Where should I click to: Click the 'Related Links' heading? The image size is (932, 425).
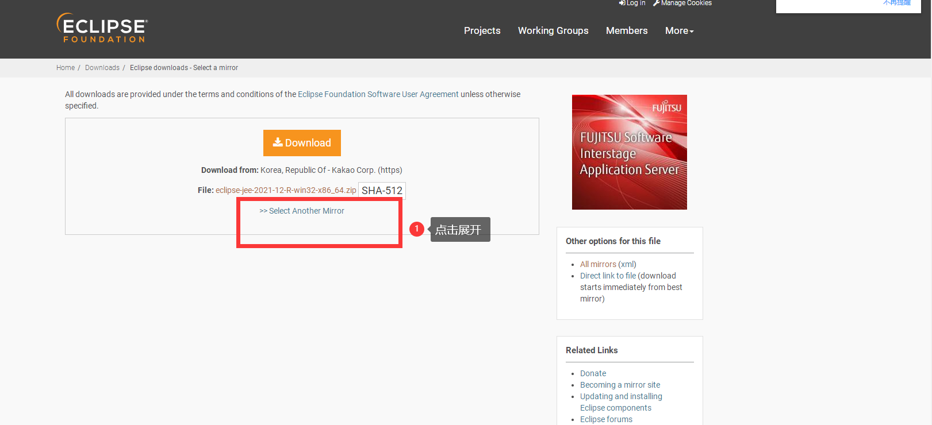(x=592, y=350)
